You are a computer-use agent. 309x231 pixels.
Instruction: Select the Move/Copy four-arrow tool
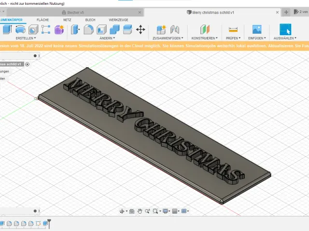(x=140, y=30)
